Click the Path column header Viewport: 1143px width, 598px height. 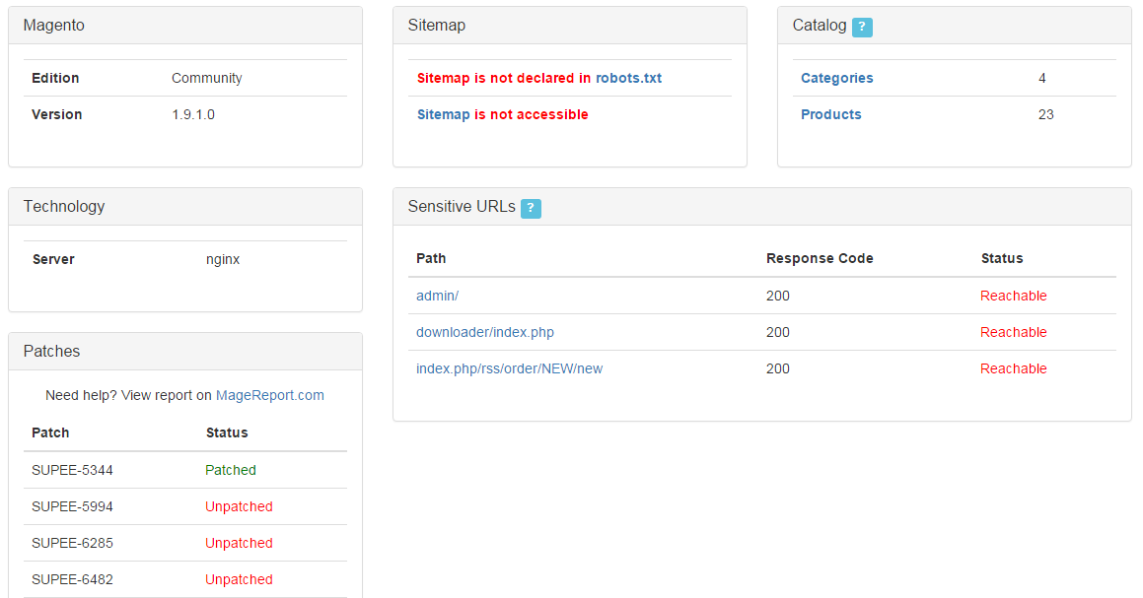click(431, 258)
